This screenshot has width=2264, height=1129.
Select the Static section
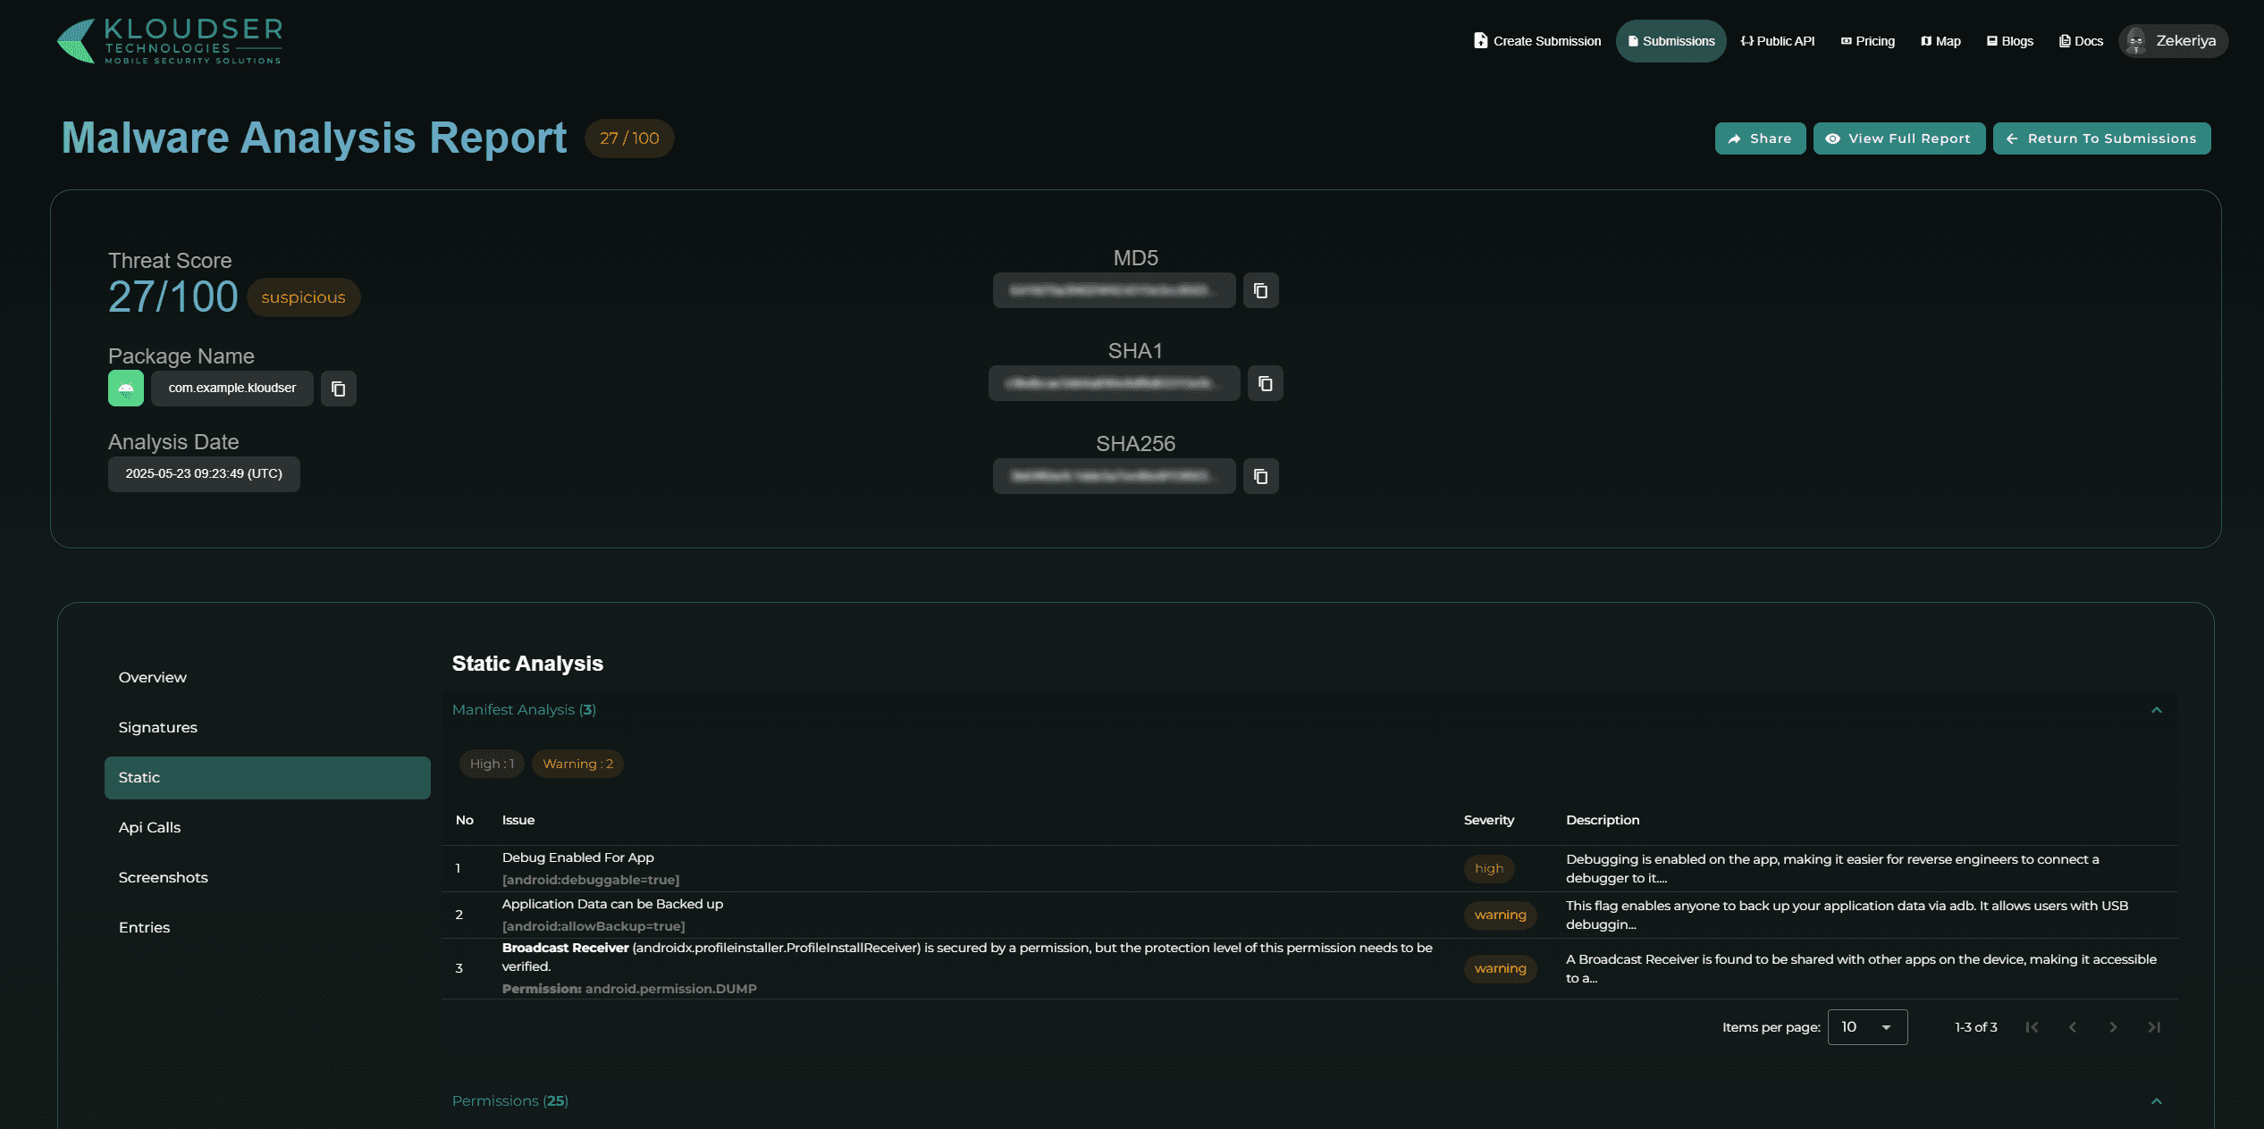(x=267, y=778)
